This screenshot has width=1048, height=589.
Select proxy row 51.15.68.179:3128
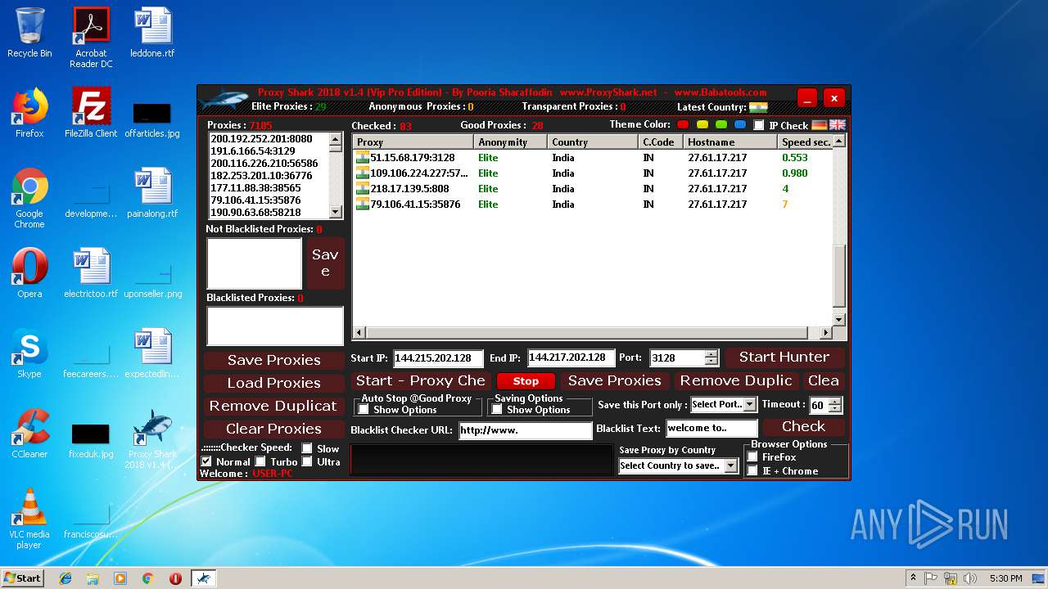[593, 158]
